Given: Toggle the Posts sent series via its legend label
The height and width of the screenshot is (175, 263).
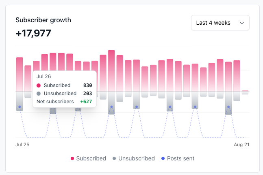Looking at the screenshot, I should (x=181, y=158).
